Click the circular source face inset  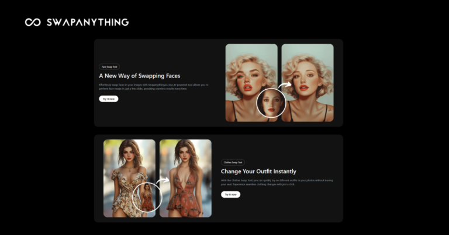coord(271,103)
